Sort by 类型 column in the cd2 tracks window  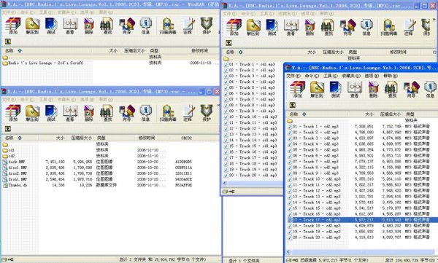click(x=410, y=114)
